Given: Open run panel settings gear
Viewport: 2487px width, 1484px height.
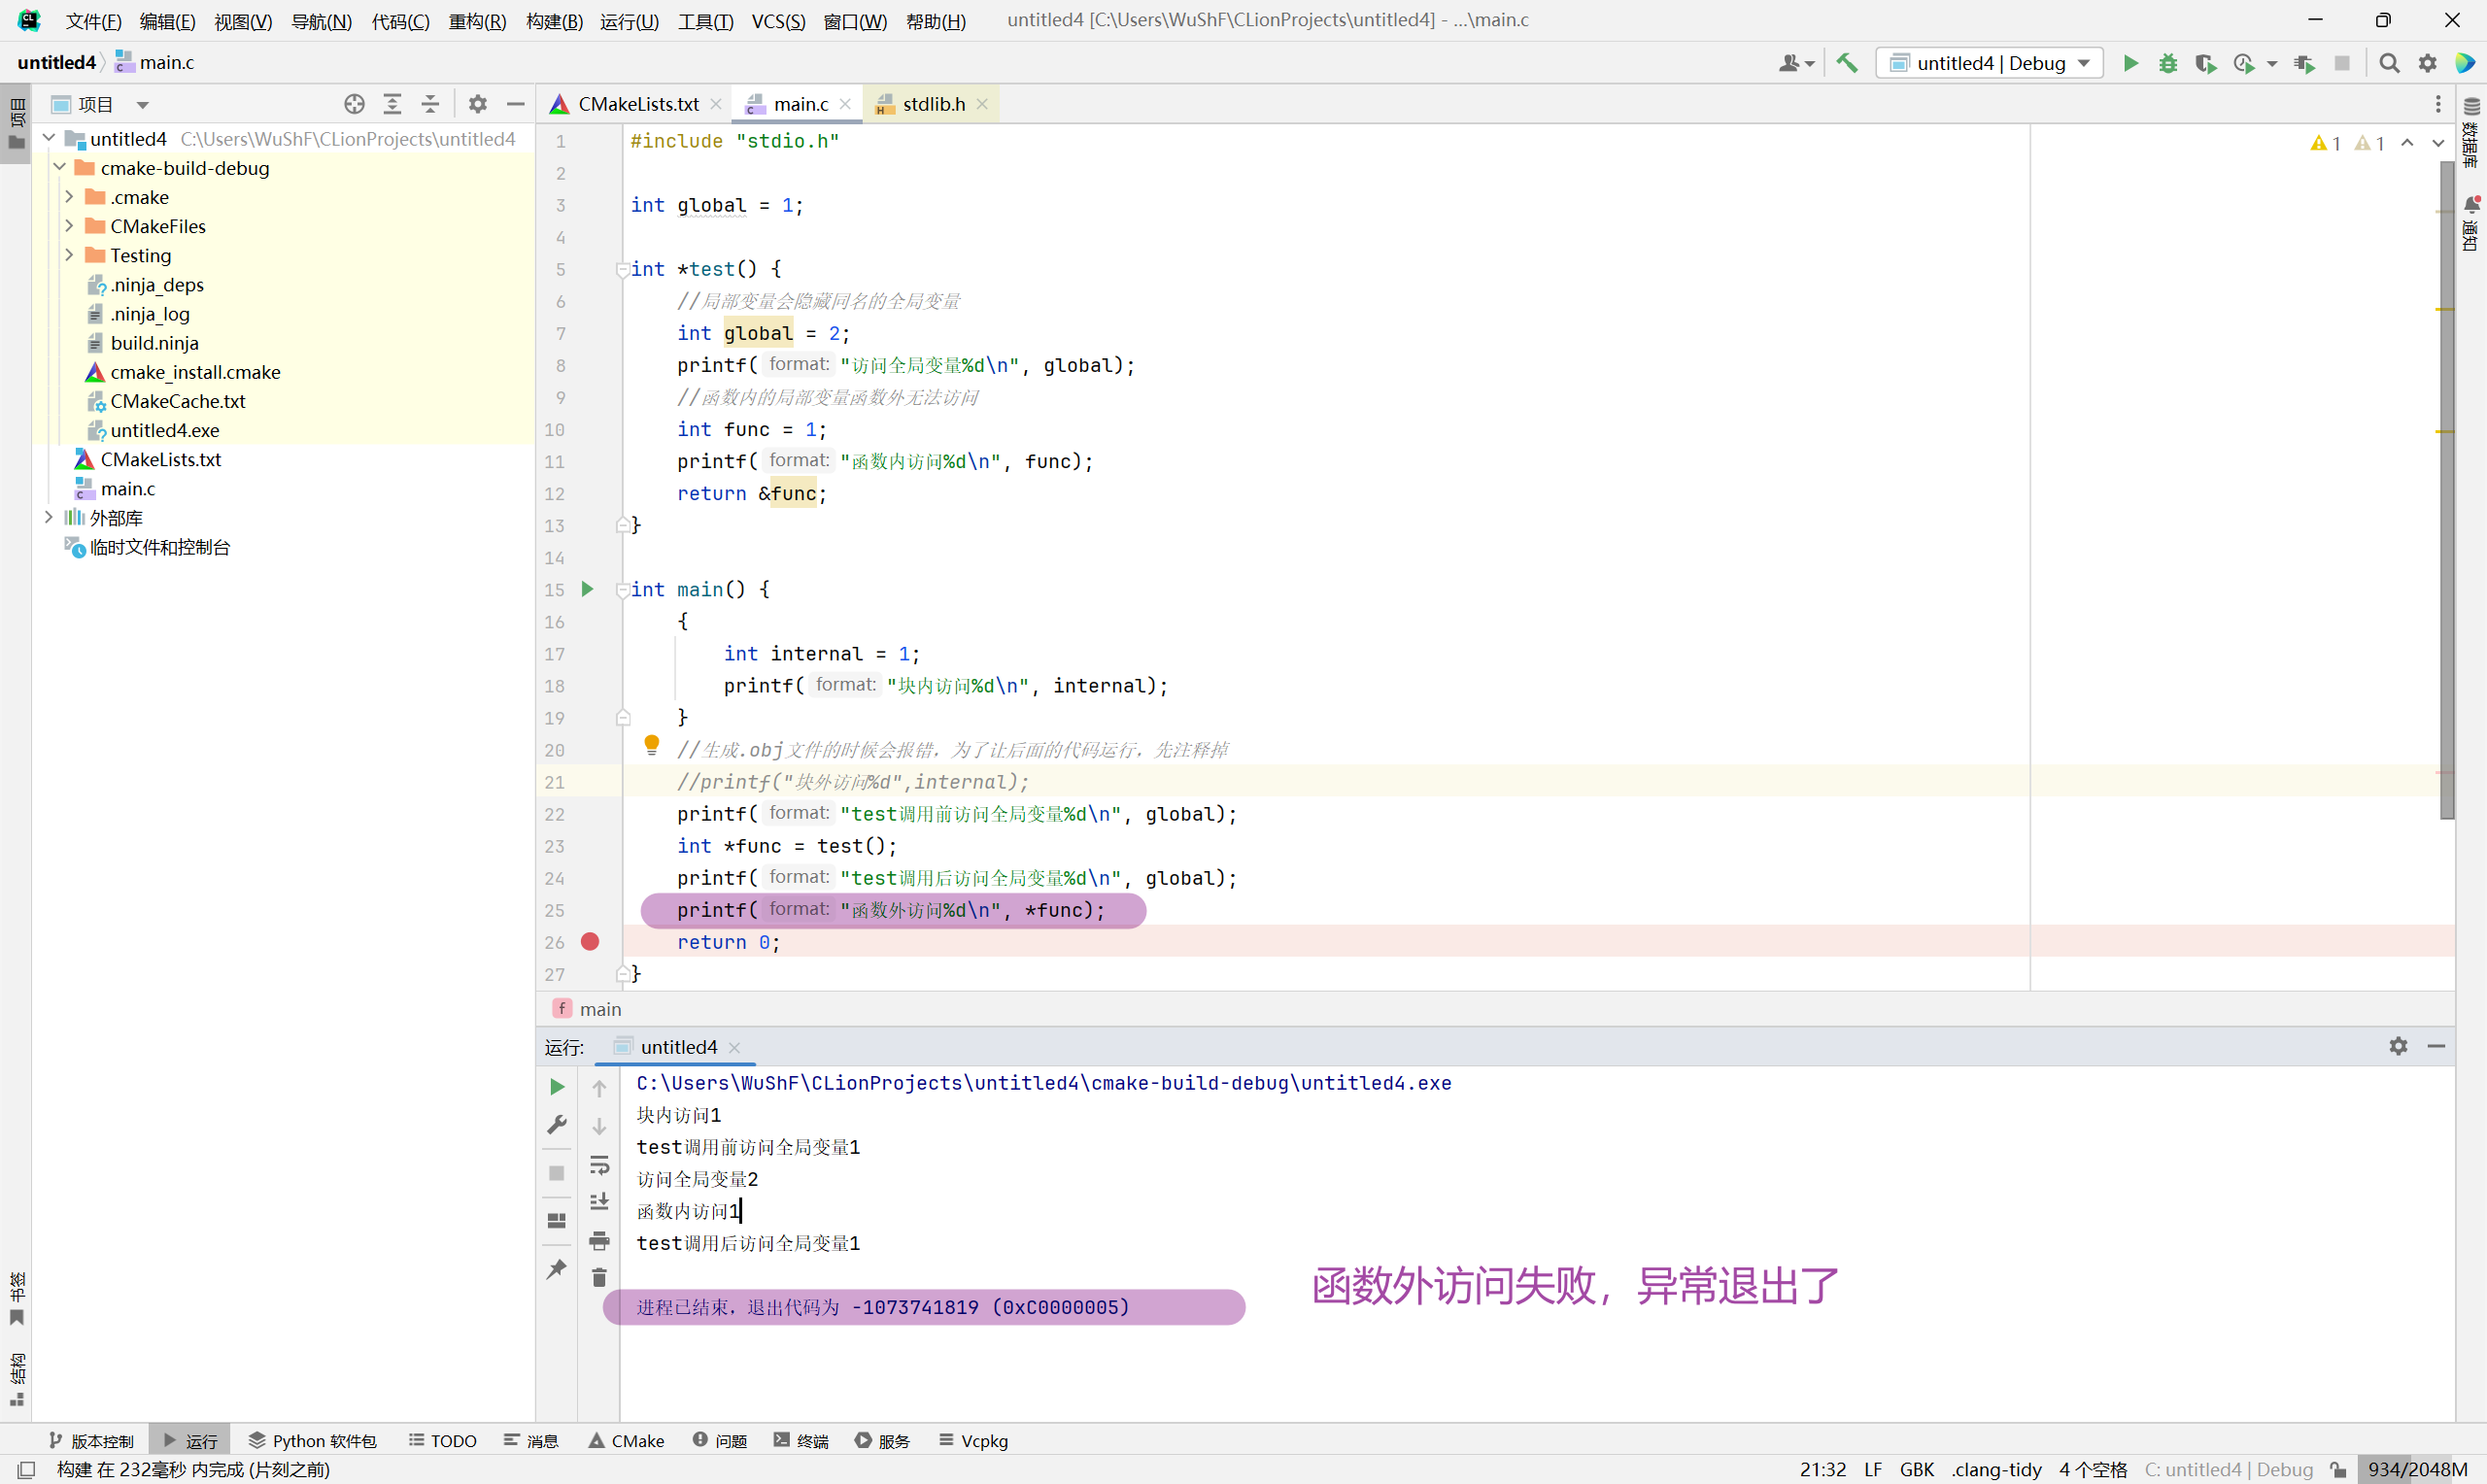Looking at the screenshot, I should 2398,1046.
